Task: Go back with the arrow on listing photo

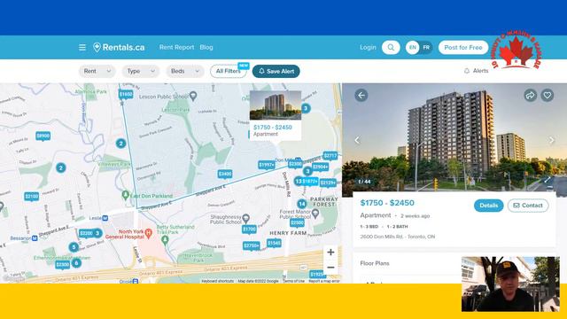Action: point(361,96)
